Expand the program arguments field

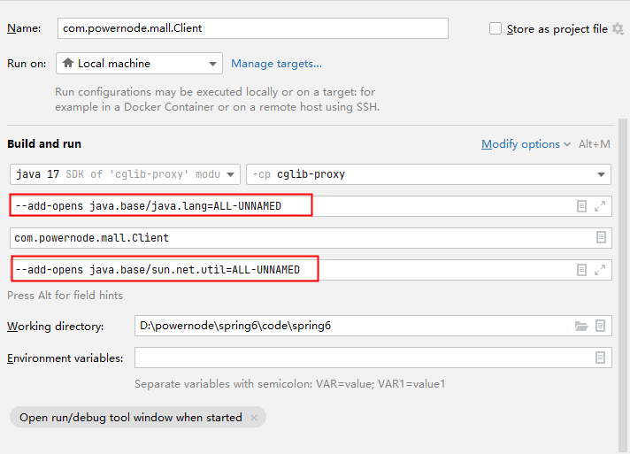point(600,269)
